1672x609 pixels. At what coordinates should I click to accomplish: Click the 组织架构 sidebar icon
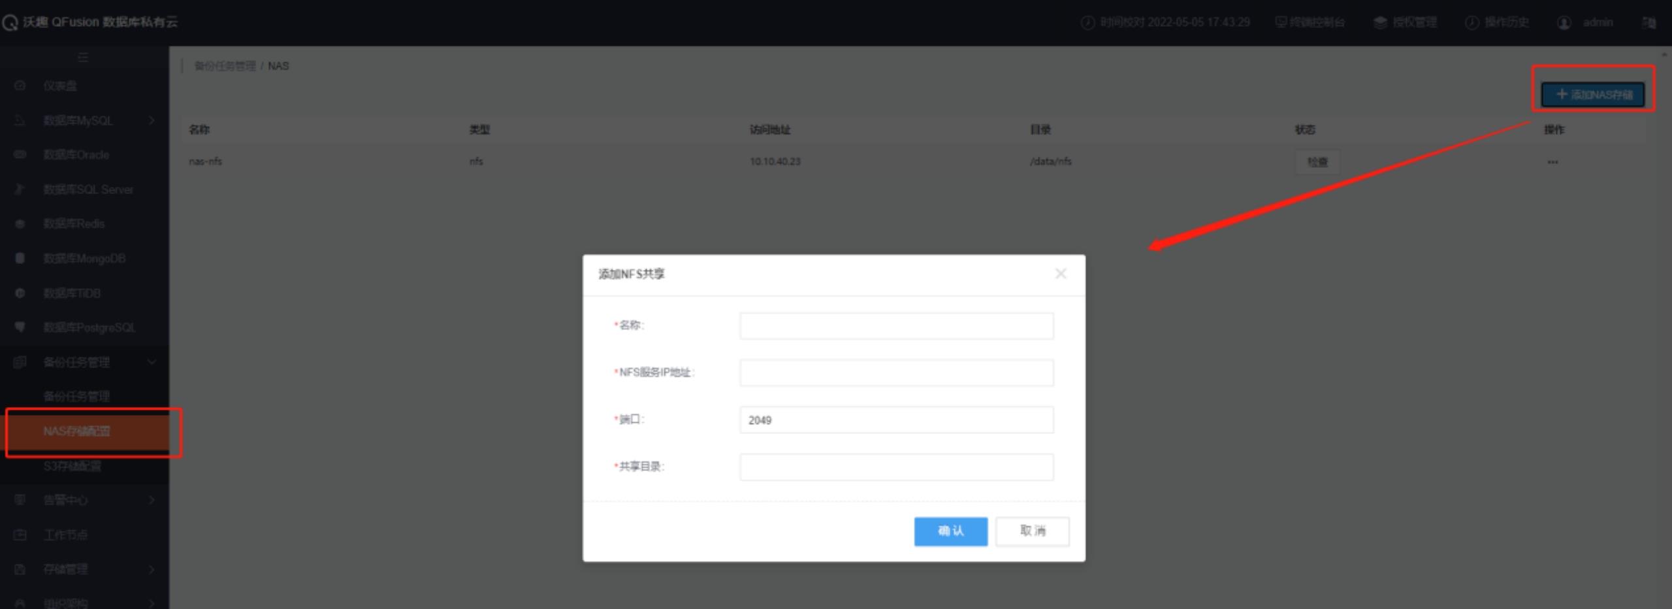coord(20,602)
